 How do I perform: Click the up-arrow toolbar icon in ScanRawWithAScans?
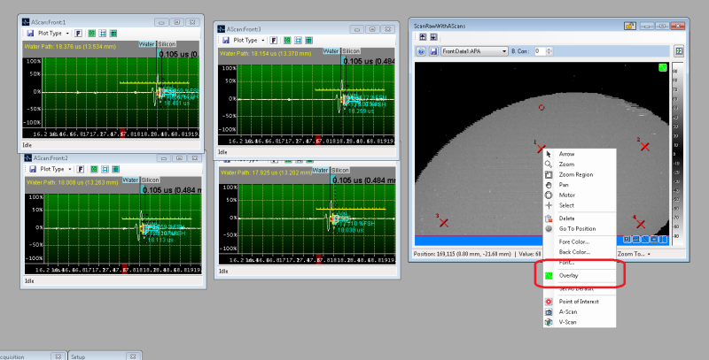pyautogui.click(x=423, y=37)
